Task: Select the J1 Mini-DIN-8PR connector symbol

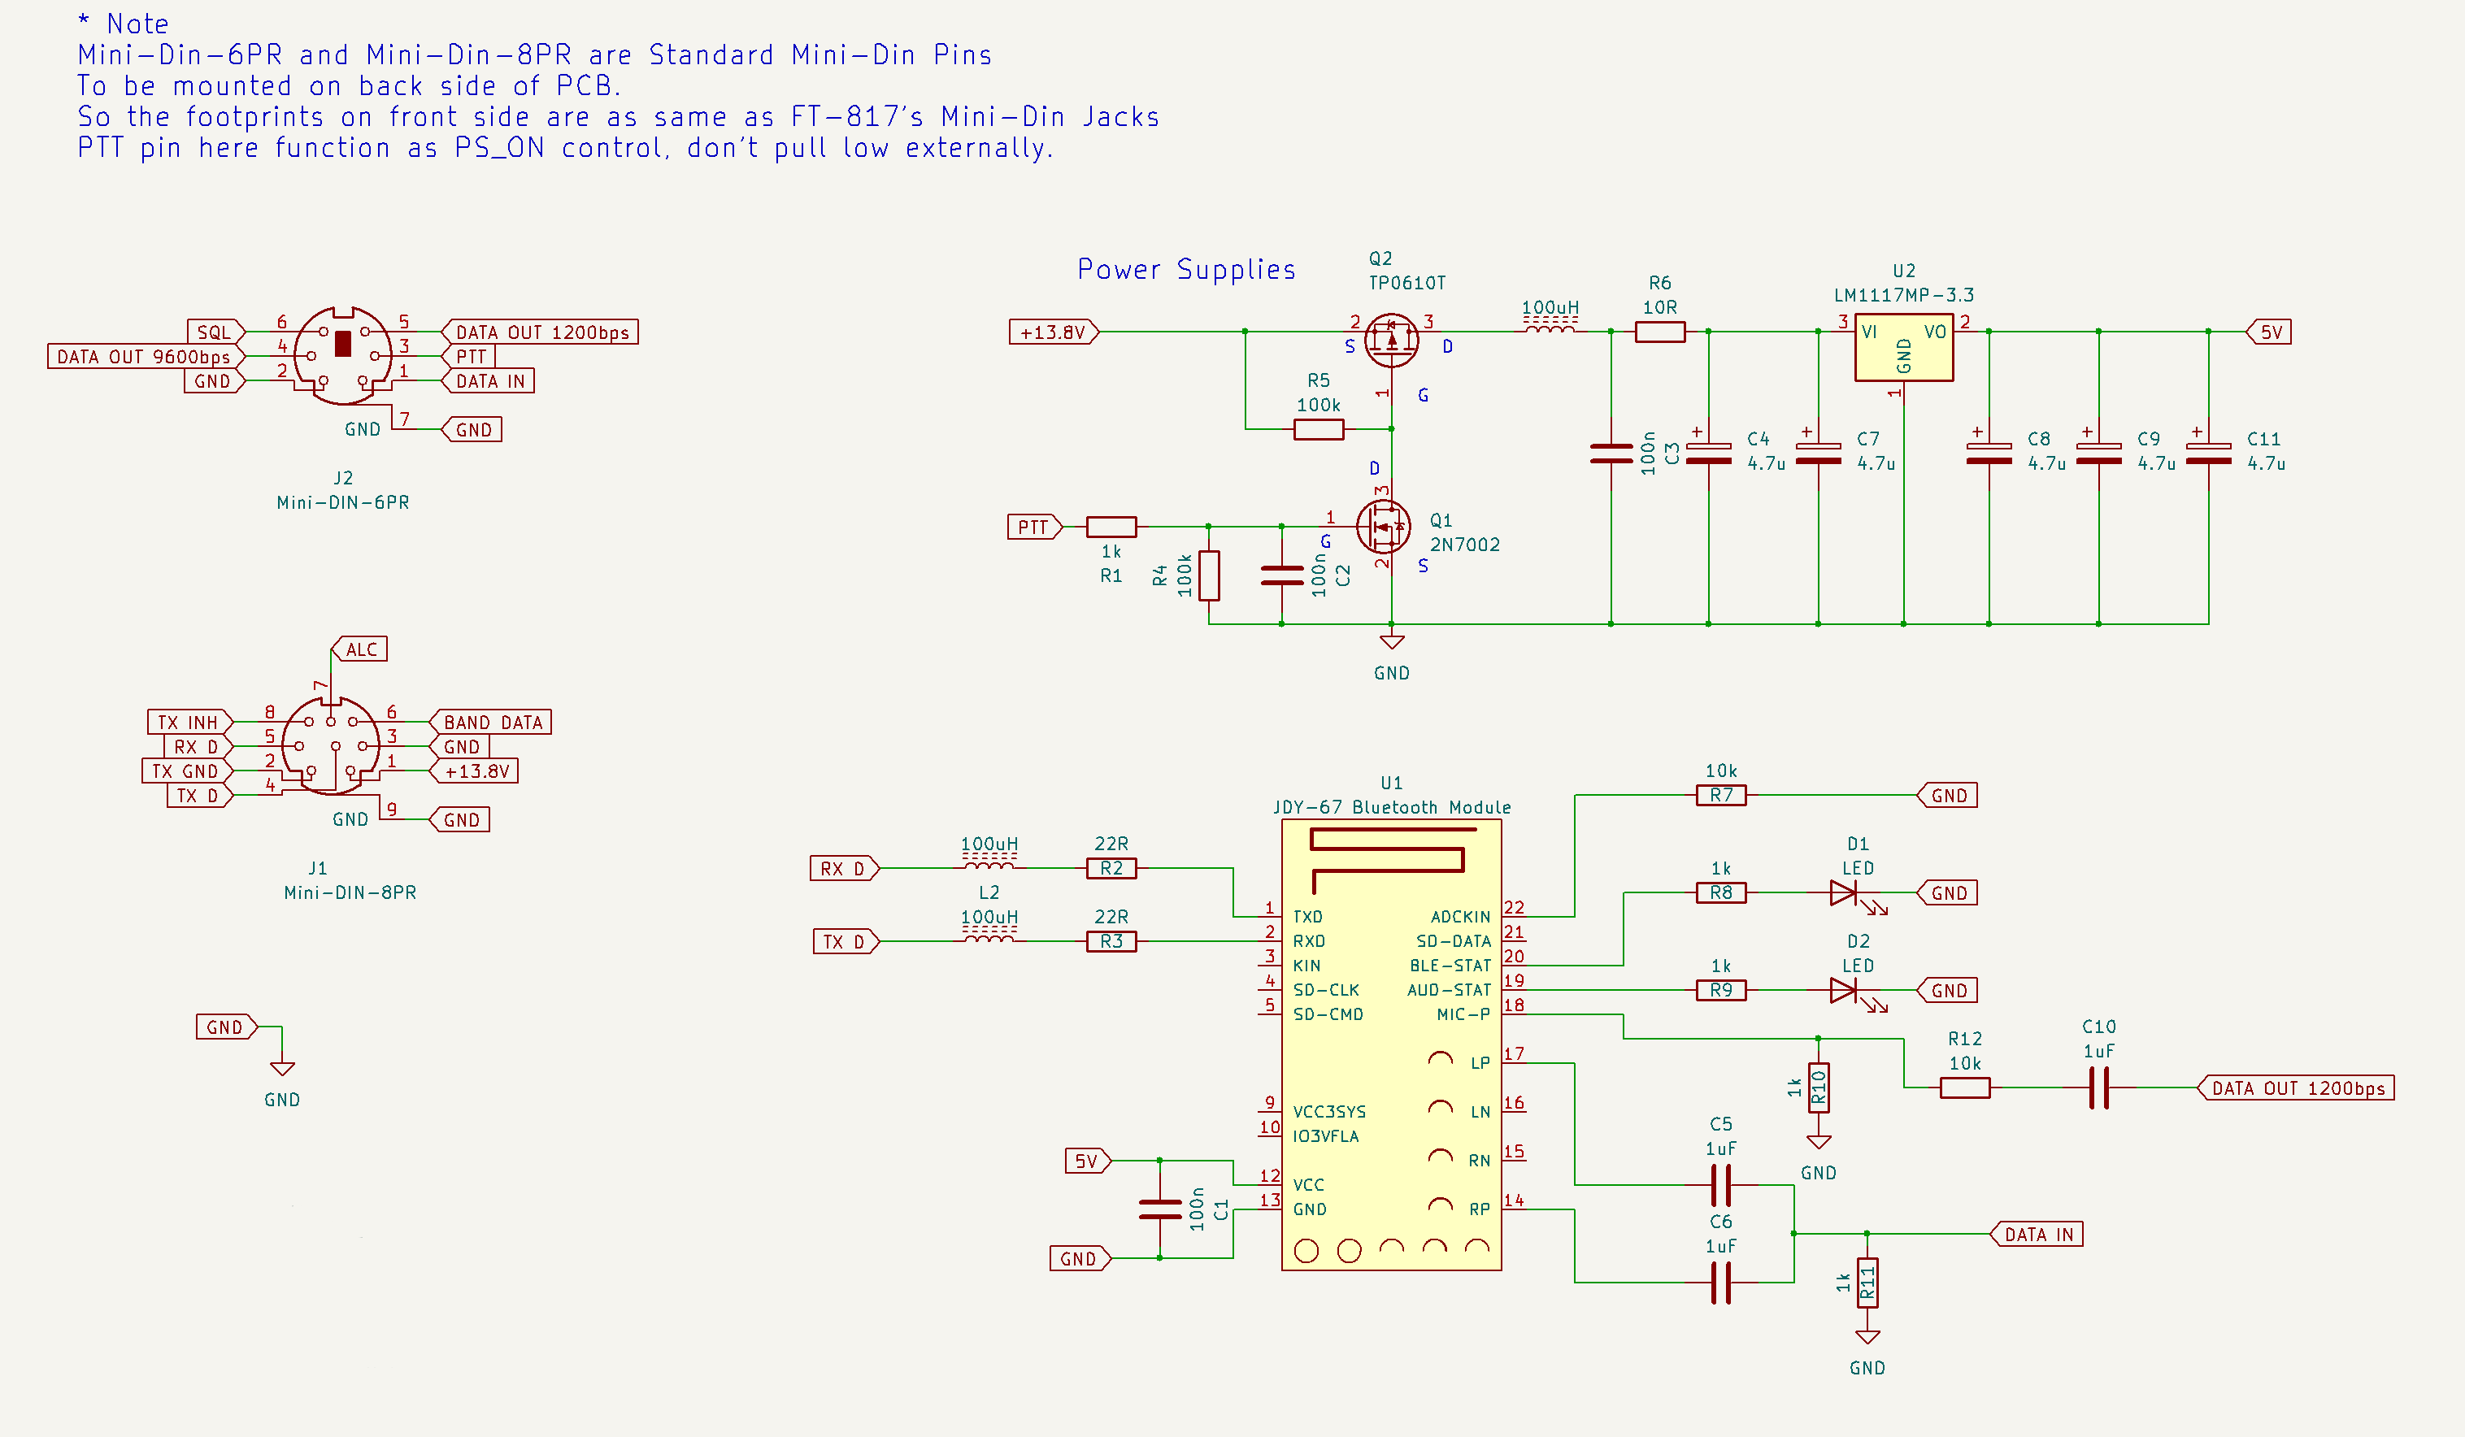Action: (331, 745)
